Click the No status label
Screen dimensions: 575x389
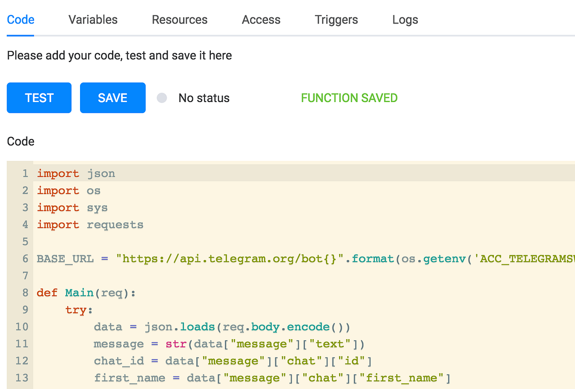click(204, 98)
